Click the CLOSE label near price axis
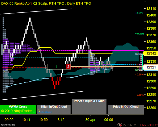 [x=139, y=54]
